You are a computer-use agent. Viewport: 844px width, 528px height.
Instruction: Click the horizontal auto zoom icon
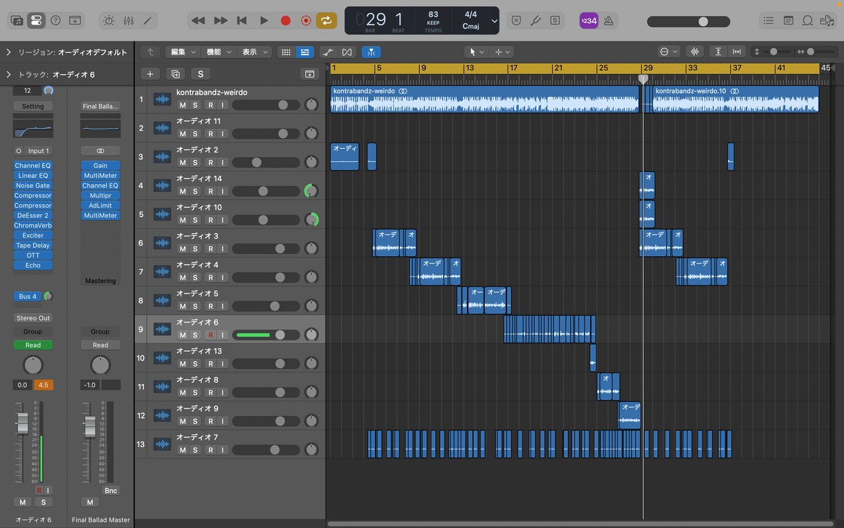(737, 52)
